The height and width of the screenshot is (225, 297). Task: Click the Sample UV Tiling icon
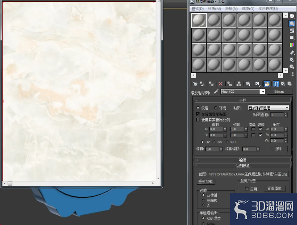[x=292, y=37]
